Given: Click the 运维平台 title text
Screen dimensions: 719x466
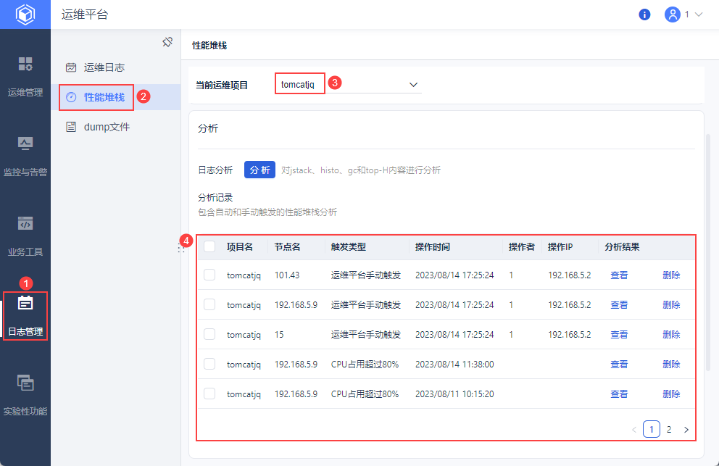Looking at the screenshot, I should [x=85, y=14].
